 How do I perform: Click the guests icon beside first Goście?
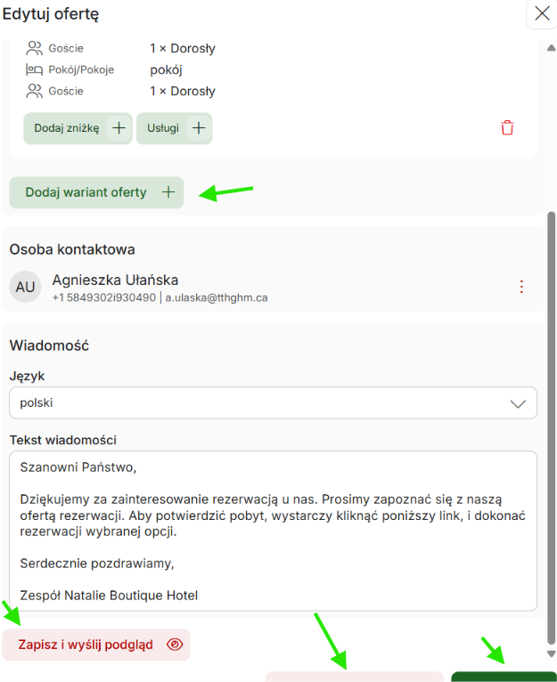pyautogui.click(x=35, y=48)
